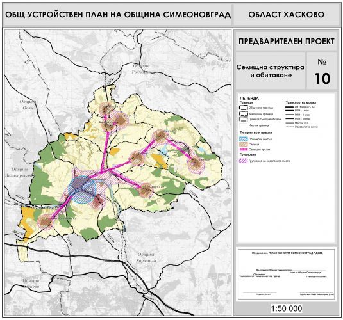Click the Землищни граници boundary symbol in legend
343x320 pixels.
(x=244, y=114)
